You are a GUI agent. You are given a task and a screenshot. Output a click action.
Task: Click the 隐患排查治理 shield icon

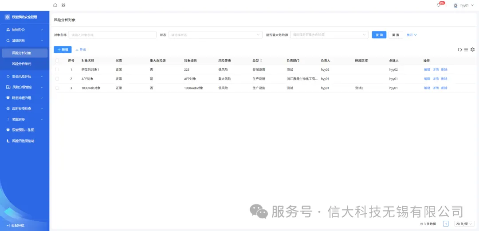[8, 98]
